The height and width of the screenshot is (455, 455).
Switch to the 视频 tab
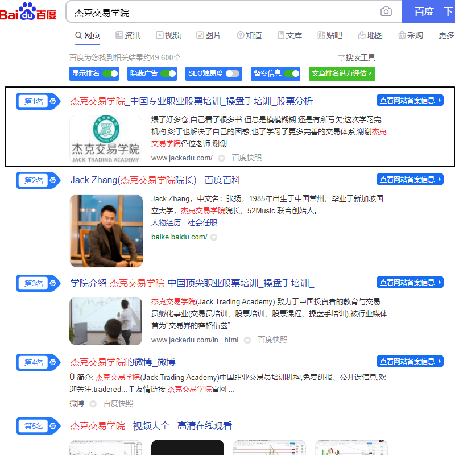168,35
